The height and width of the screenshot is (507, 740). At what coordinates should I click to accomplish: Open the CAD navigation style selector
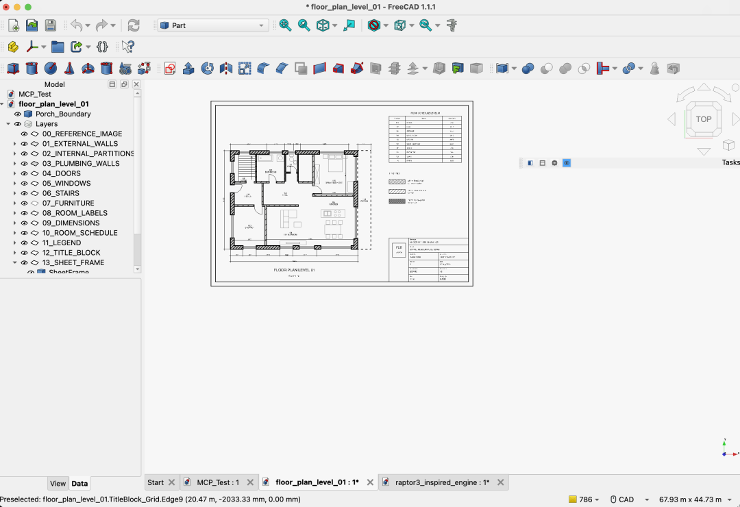click(630, 499)
